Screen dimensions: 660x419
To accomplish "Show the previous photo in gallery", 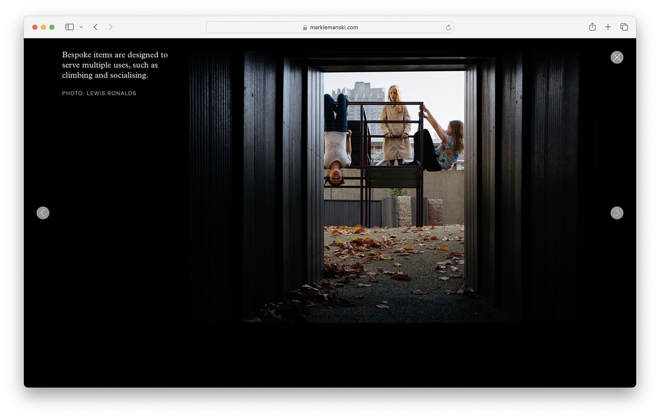I will pyautogui.click(x=43, y=213).
